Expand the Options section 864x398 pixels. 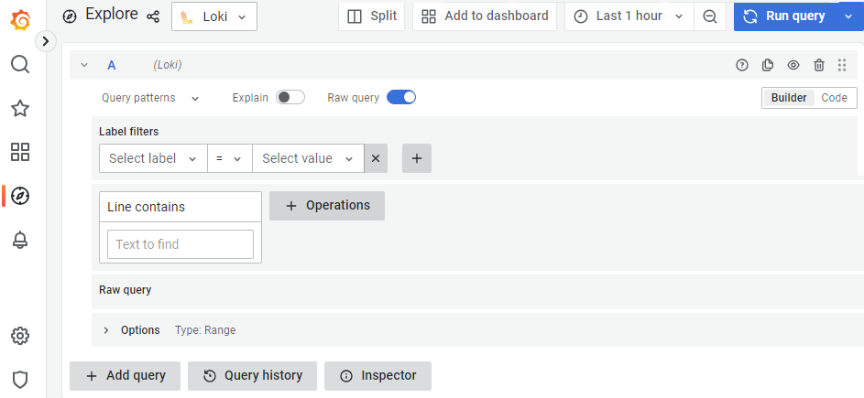(x=106, y=330)
